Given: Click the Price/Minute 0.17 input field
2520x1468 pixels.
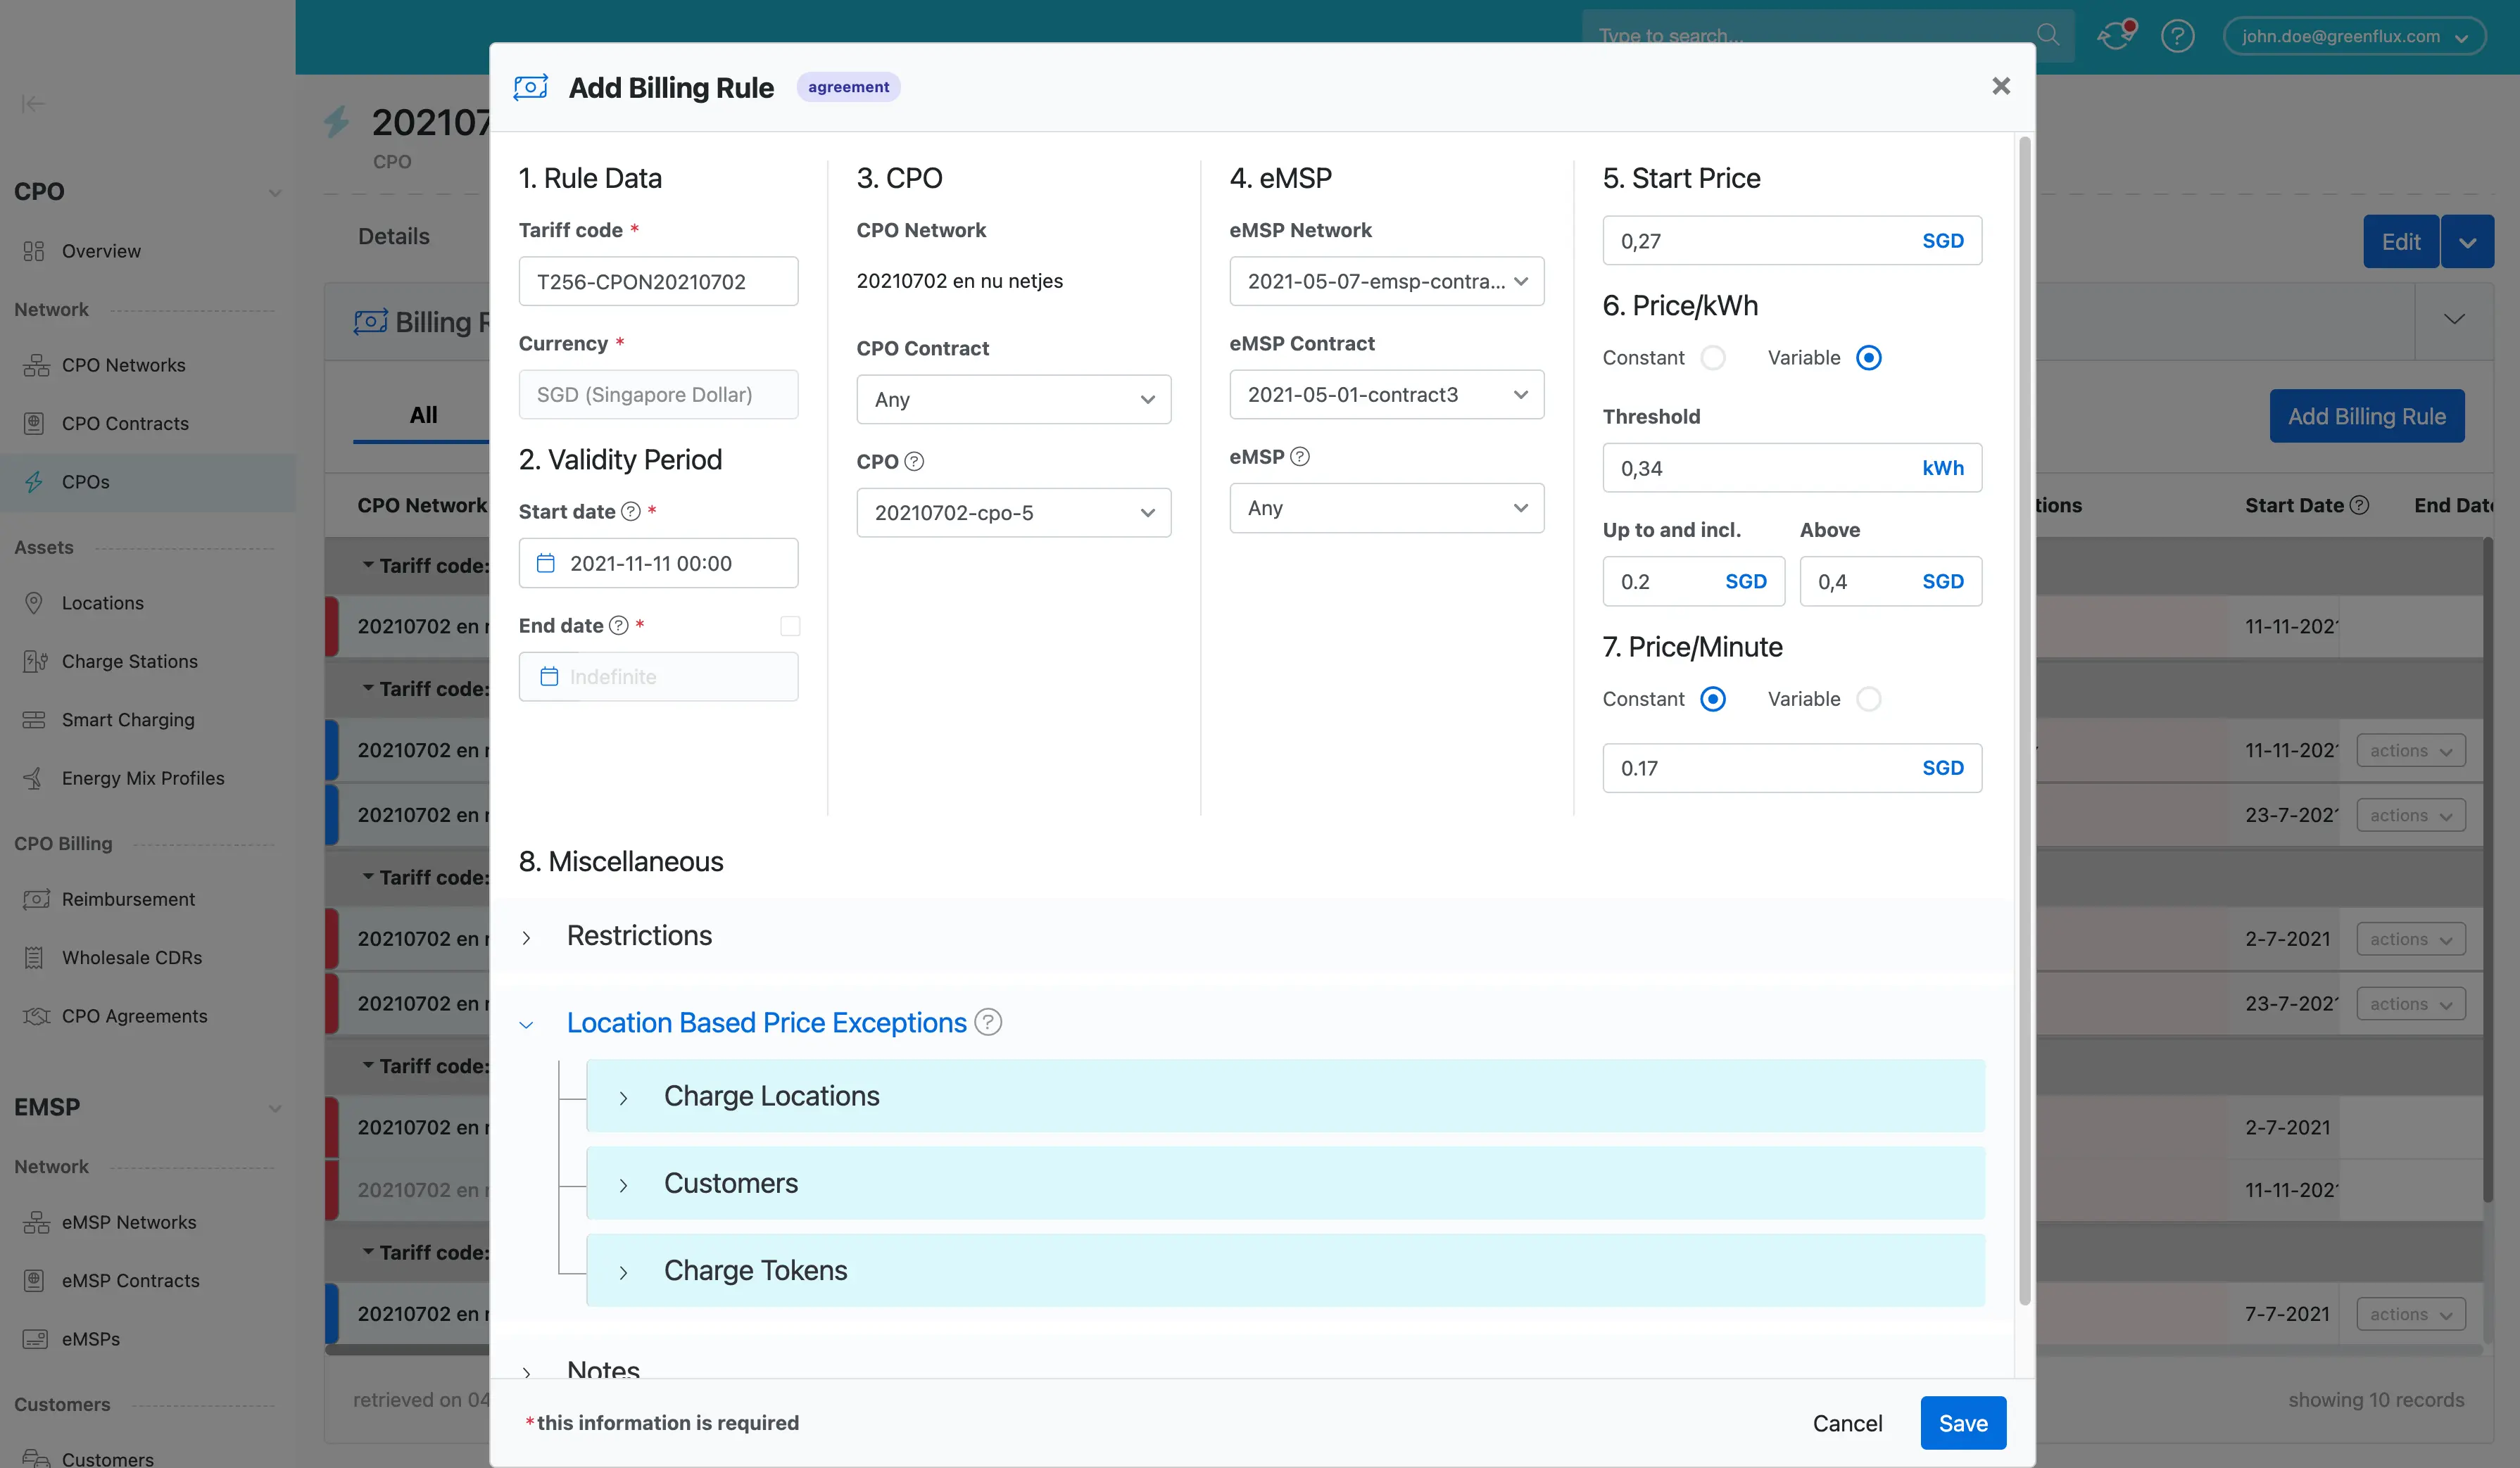Looking at the screenshot, I should click(x=1792, y=768).
